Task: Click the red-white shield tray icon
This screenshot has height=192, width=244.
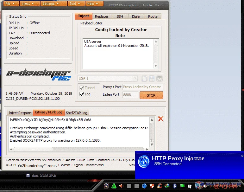Action: 152,186
